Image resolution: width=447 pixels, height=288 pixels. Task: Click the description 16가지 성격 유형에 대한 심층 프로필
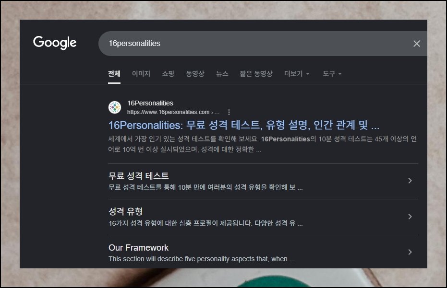coord(205,223)
